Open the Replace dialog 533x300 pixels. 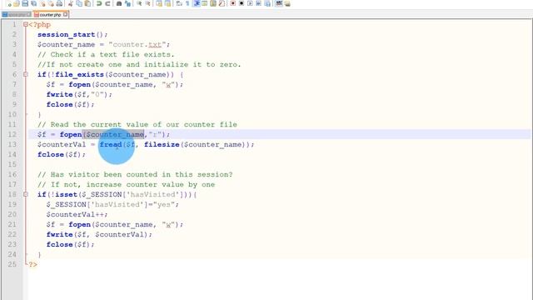tap(127, 3)
